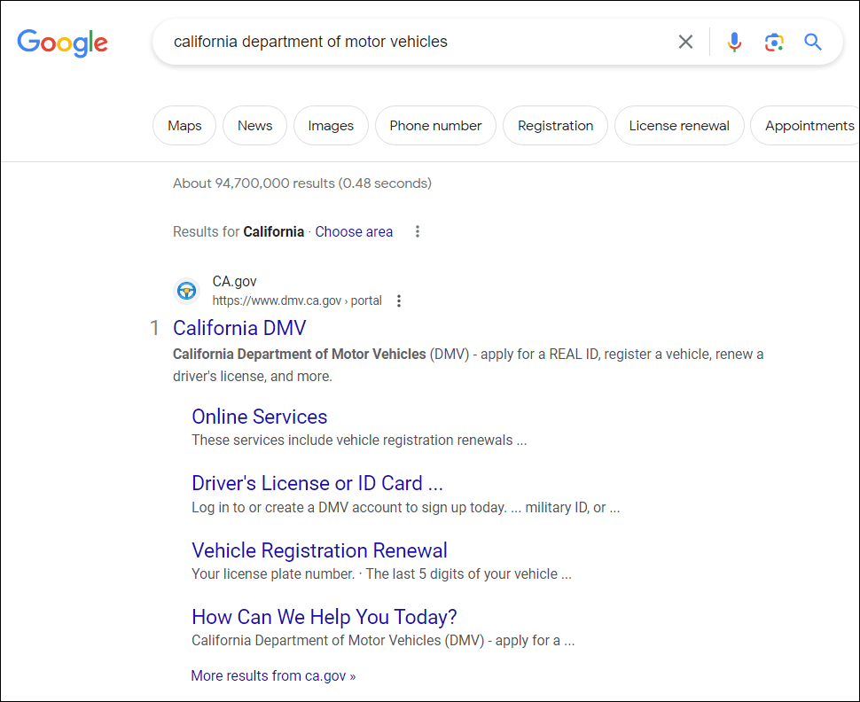Select the Appointments filter chip

(805, 126)
